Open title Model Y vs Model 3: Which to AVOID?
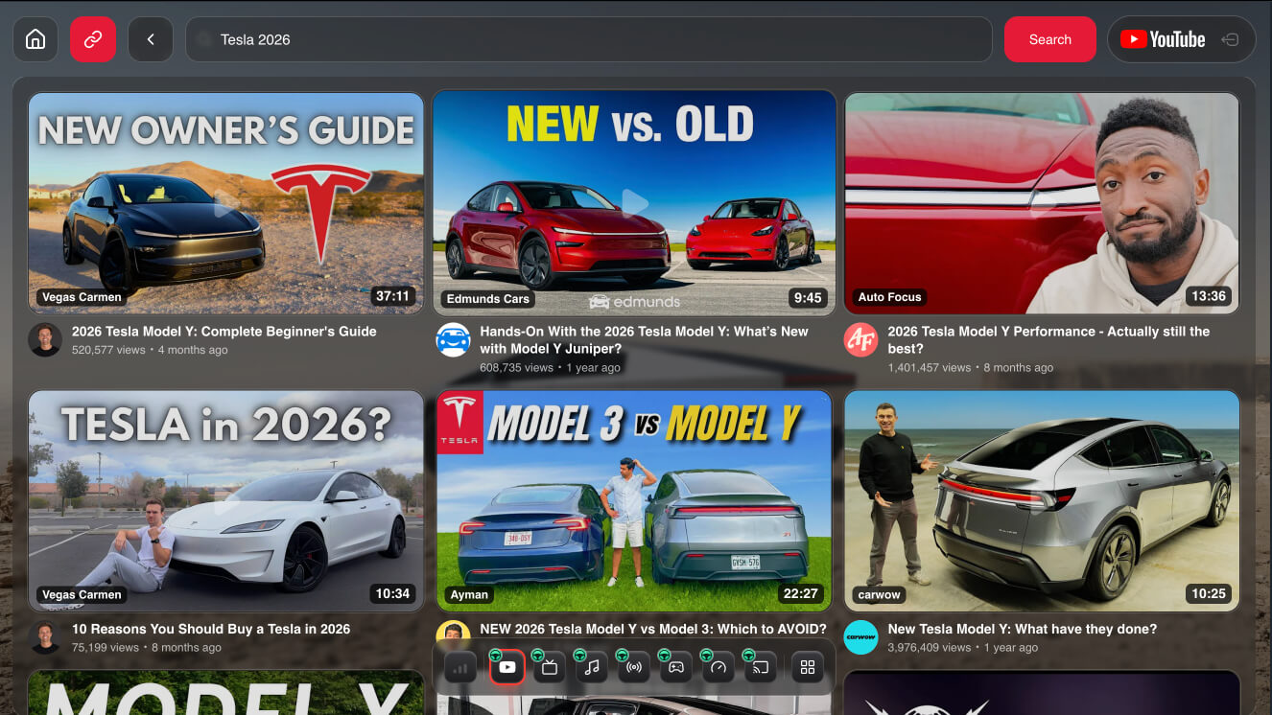The image size is (1272, 715). pos(652,630)
